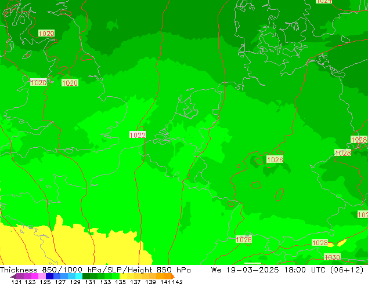
Task: Click the legend value 127
Action: click(60, 282)
